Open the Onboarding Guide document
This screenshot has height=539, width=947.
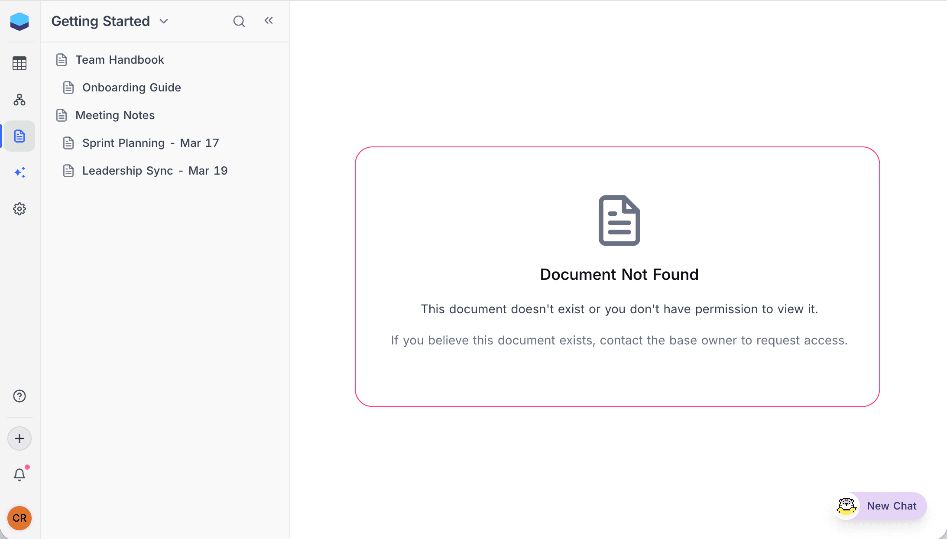tap(131, 87)
